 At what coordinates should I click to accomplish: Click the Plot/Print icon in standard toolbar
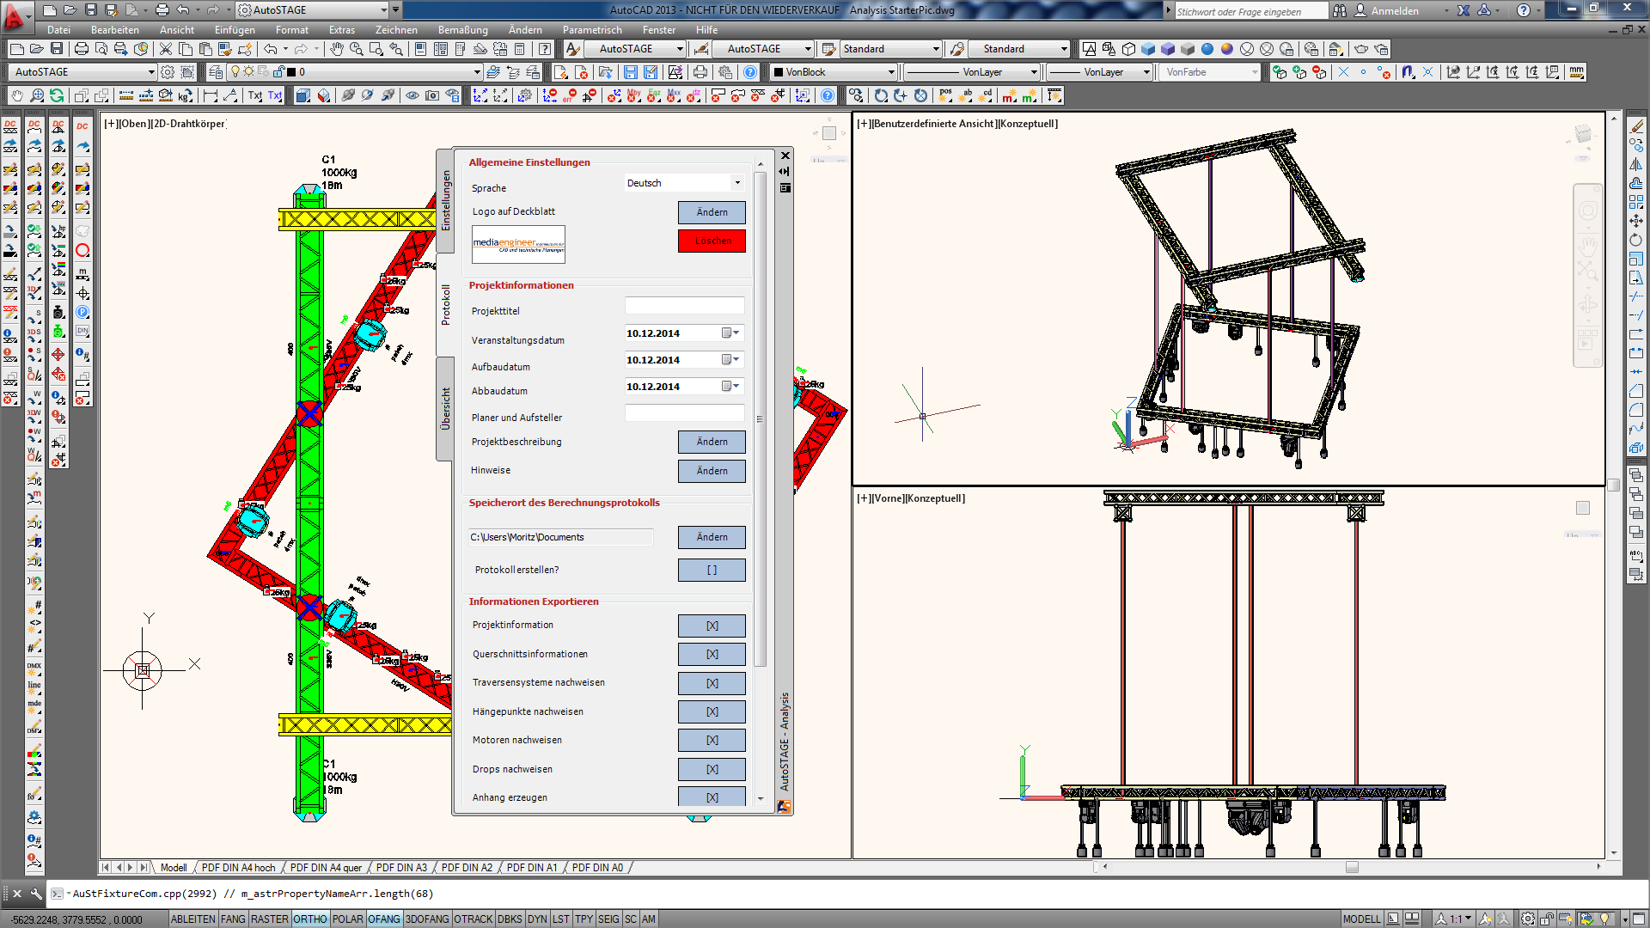[x=82, y=49]
